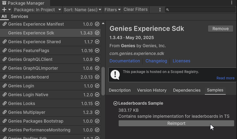The width and height of the screenshot is (237, 139).
Task: Click the package list scroll up arrow
Action: (103, 23)
